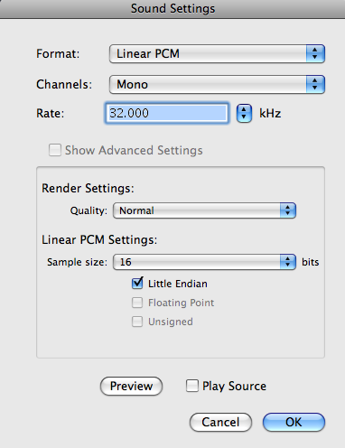The width and height of the screenshot is (345, 448).
Task: Click the blue arrows on Sample size popup
Action: [x=288, y=262]
